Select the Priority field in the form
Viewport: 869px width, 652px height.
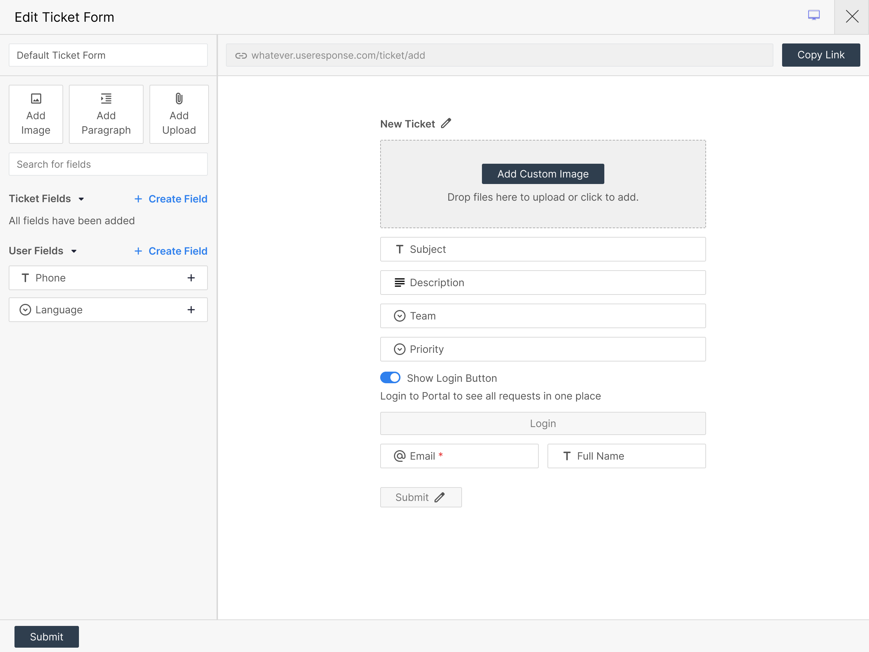click(543, 350)
